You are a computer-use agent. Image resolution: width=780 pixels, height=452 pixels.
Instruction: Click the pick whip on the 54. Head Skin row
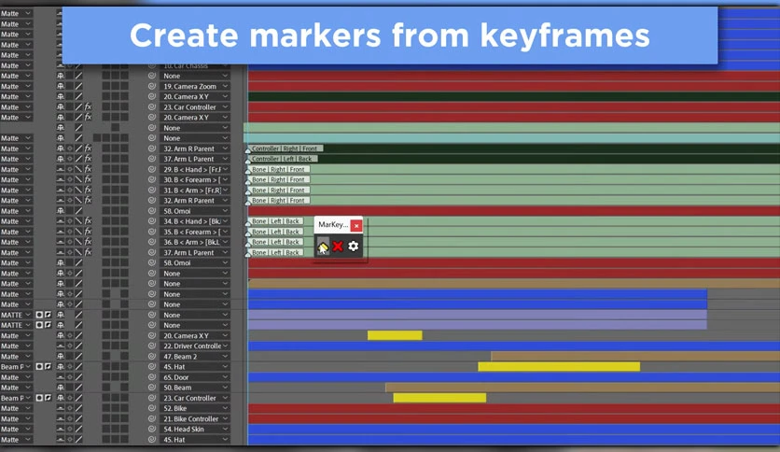152,429
